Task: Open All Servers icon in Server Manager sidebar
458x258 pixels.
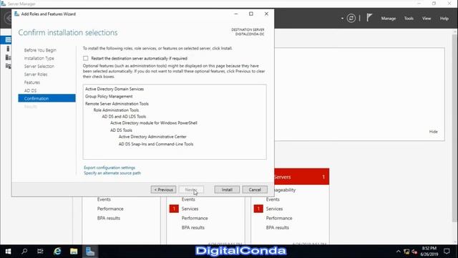Action: [8, 57]
